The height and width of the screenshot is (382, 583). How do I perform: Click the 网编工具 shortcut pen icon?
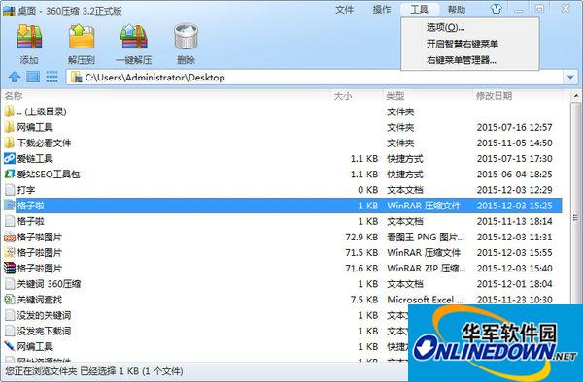pos(10,346)
